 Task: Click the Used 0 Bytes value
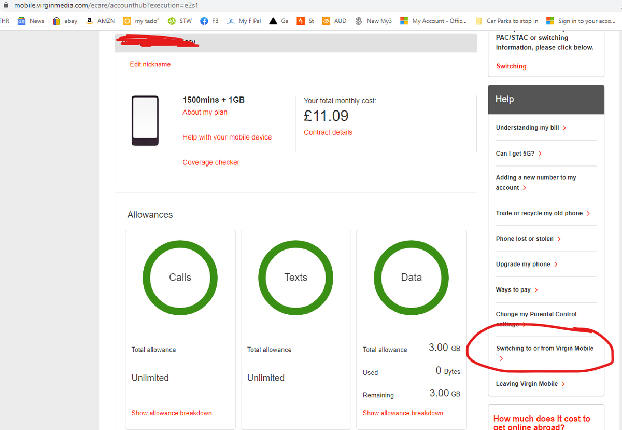coord(448,371)
